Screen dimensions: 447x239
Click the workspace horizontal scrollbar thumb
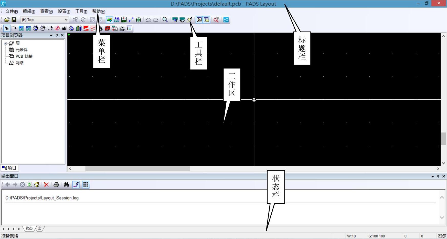[138, 169]
